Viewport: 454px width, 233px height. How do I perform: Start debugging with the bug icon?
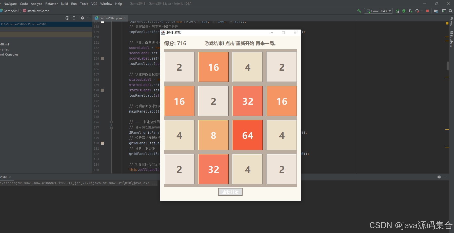point(404,11)
